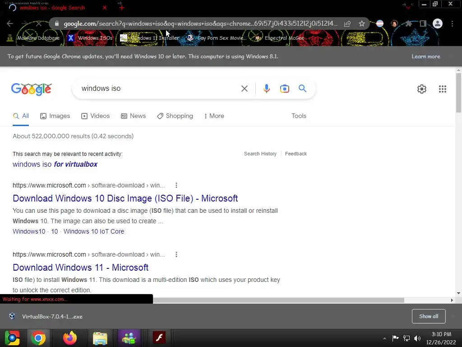Click the vertical scrollbar thumb
The height and width of the screenshot is (347, 462).
coord(458,93)
